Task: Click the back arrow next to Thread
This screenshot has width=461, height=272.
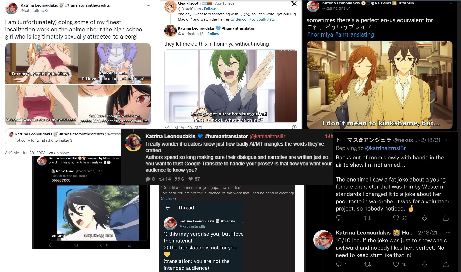Action: [167, 208]
